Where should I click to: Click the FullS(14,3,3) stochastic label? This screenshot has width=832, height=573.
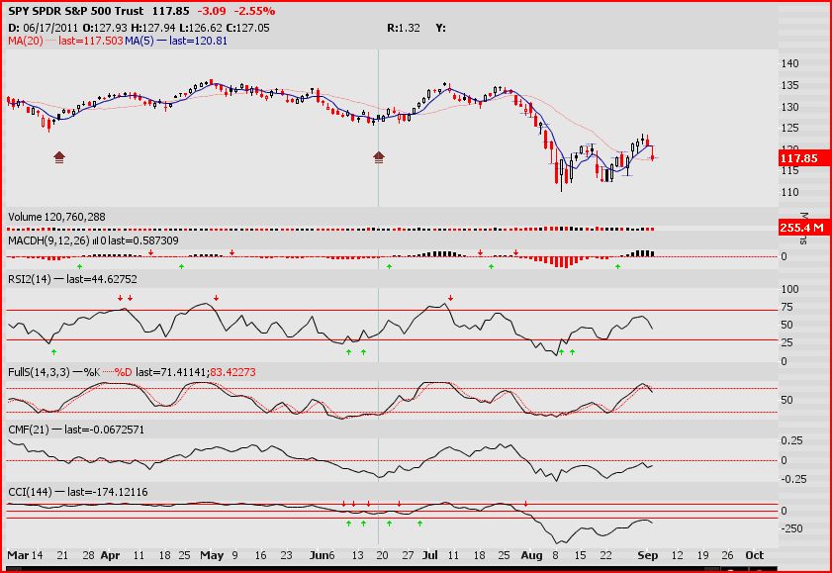39,372
